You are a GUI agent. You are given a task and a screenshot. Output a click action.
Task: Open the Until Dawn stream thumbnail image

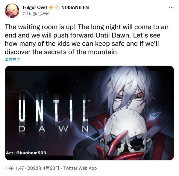pos(89,113)
